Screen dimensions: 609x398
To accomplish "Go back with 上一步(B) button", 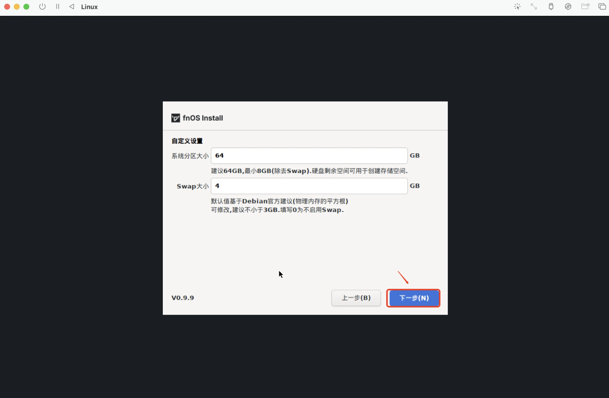I will pyautogui.click(x=356, y=298).
